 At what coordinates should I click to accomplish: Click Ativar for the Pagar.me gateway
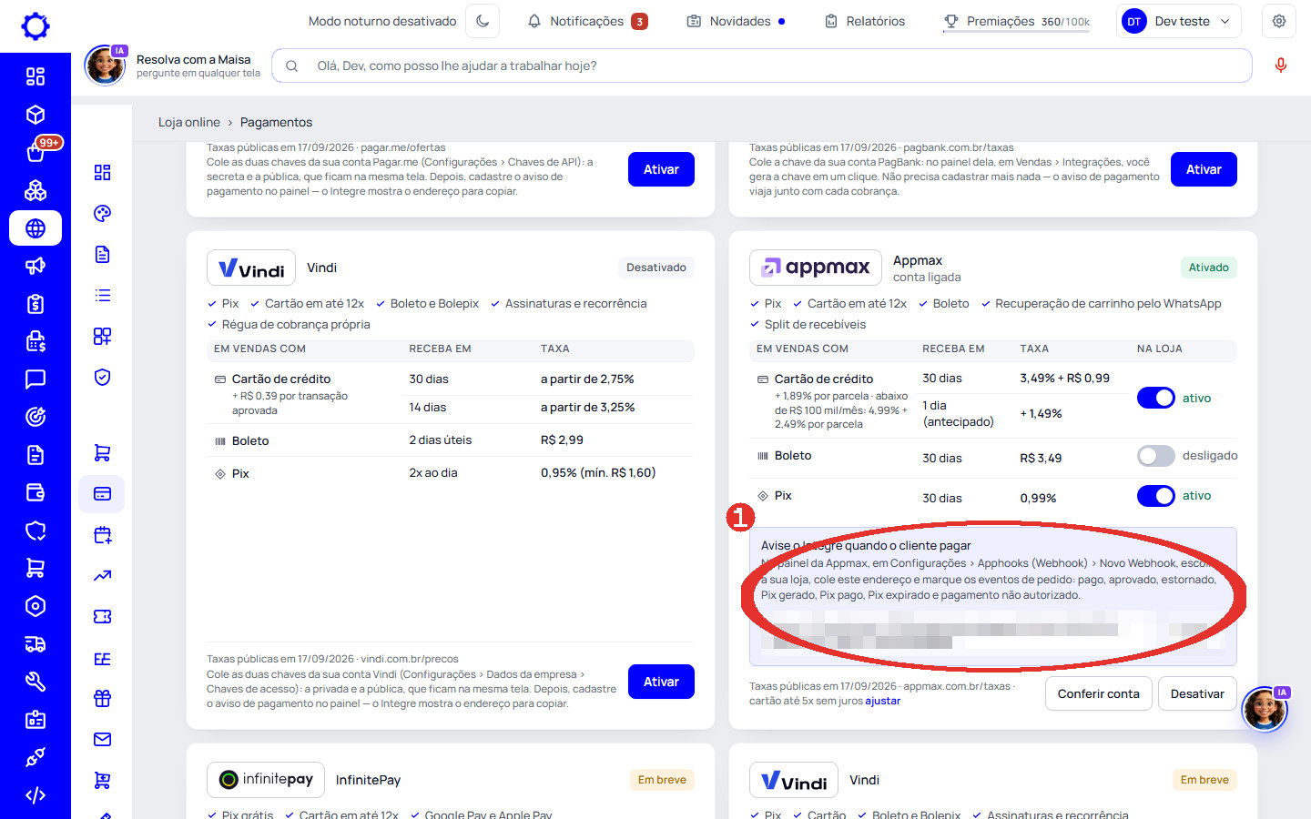[661, 169]
